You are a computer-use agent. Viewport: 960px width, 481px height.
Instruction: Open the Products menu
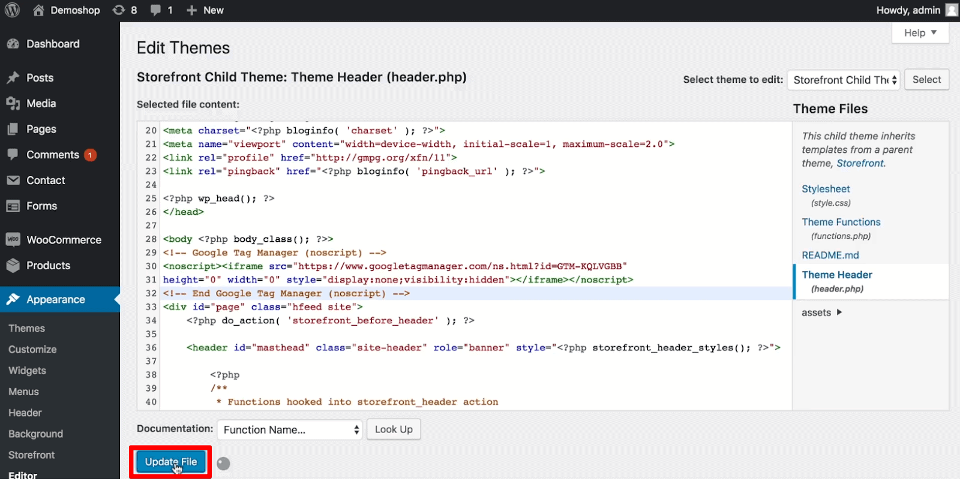tap(48, 266)
